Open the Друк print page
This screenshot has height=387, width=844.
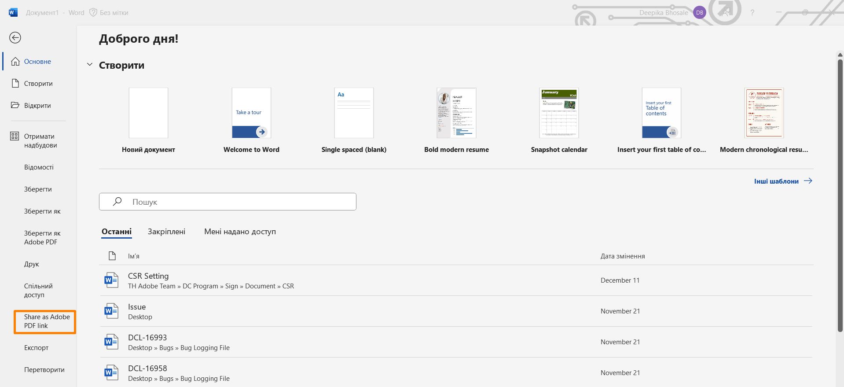click(x=32, y=264)
